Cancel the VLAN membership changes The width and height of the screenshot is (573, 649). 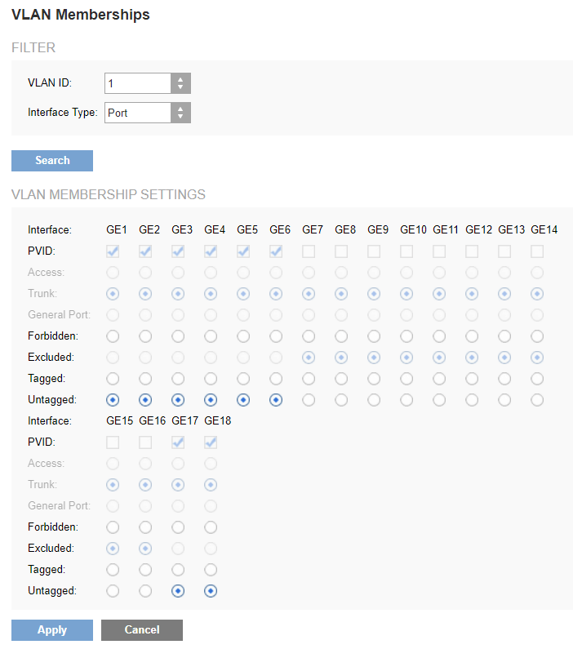point(142,630)
